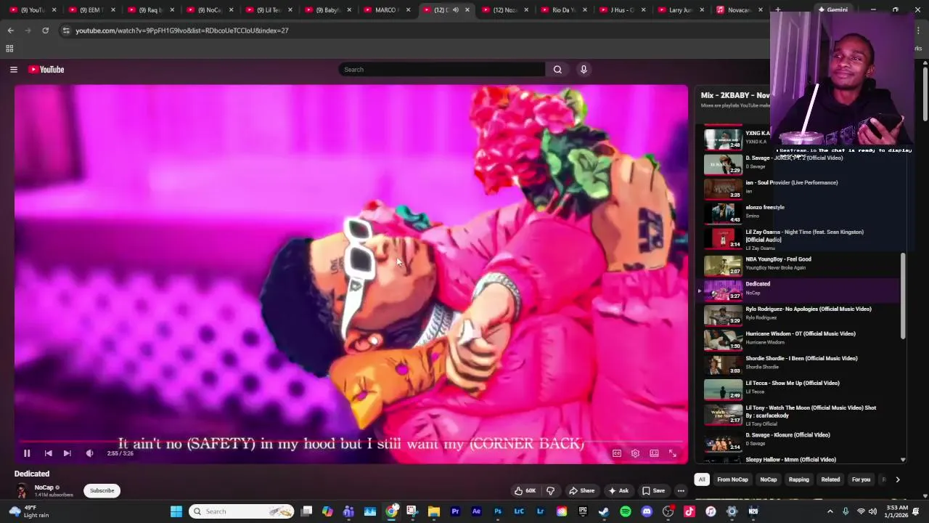The height and width of the screenshot is (523, 929).
Task: Mute the active tab's audio icon
Action: [x=455, y=10]
